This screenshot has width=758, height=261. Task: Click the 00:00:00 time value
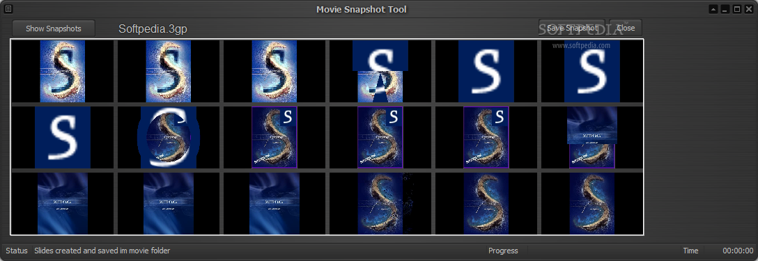(x=738, y=251)
